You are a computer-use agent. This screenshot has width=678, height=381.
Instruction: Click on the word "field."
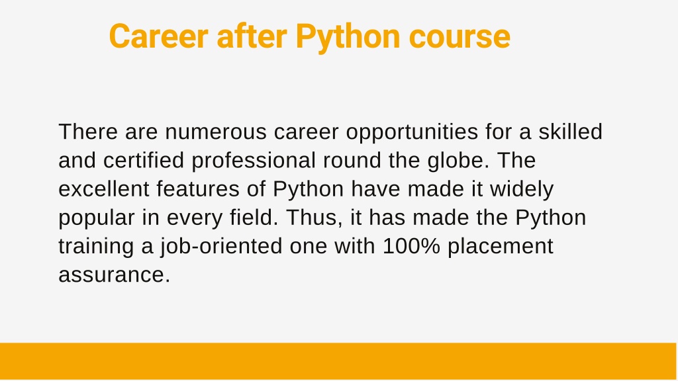click(x=254, y=217)
